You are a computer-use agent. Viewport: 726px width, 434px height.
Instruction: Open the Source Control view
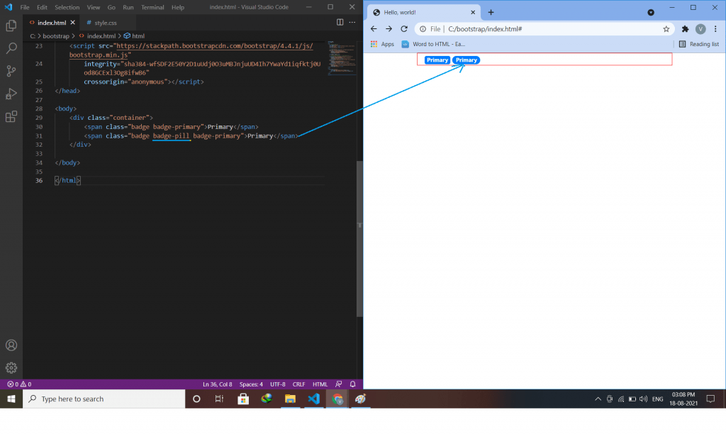11,71
